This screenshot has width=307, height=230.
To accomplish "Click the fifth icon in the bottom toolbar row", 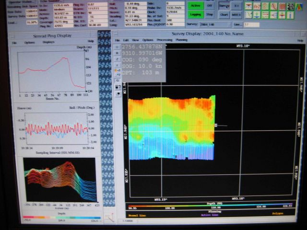I will pos(282,15).
